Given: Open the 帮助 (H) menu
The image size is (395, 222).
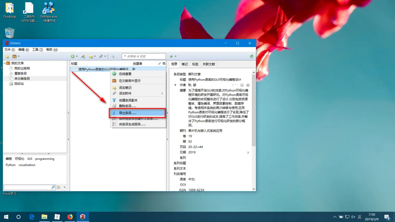Looking at the screenshot, I should 52,49.
